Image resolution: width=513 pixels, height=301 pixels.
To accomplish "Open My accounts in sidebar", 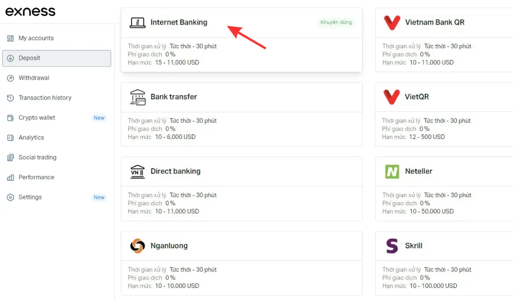I will pyautogui.click(x=36, y=38).
